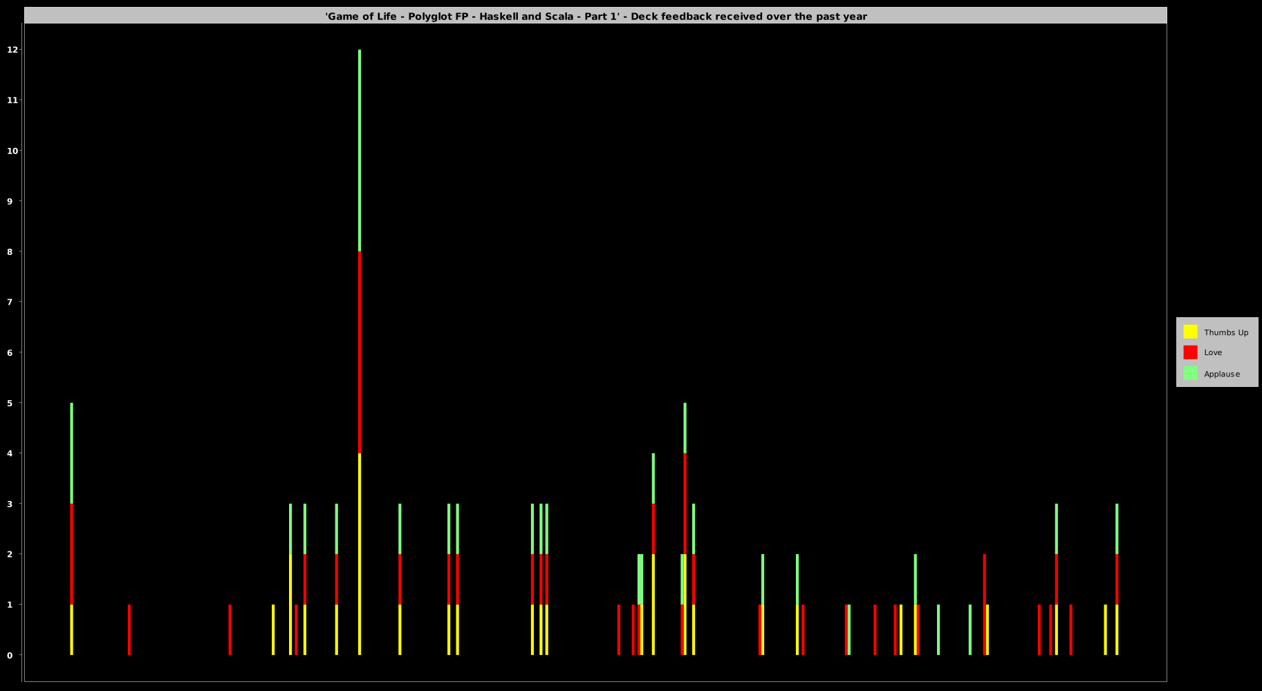This screenshot has width=1262, height=691.
Task: Click the red Love legend swatch
Action: (x=1190, y=352)
